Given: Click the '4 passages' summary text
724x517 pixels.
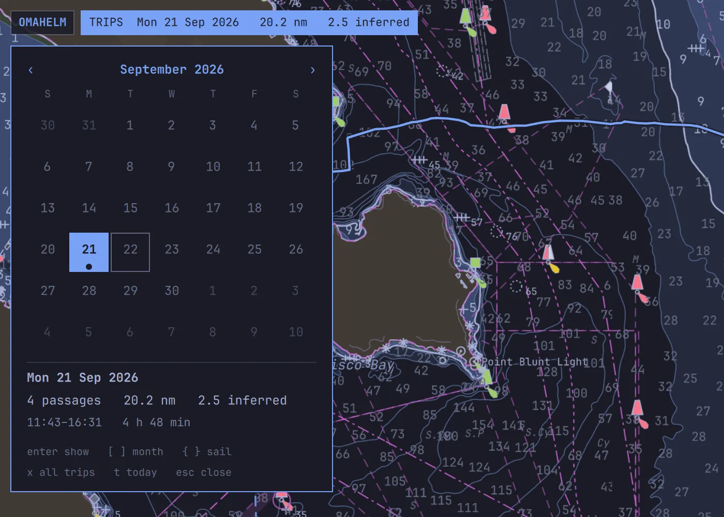Looking at the screenshot, I should tap(64, 401).
